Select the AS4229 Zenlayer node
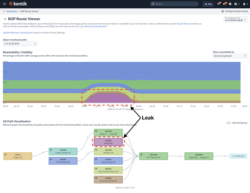This screenshot has width=250, height=193. coord(108,151)
